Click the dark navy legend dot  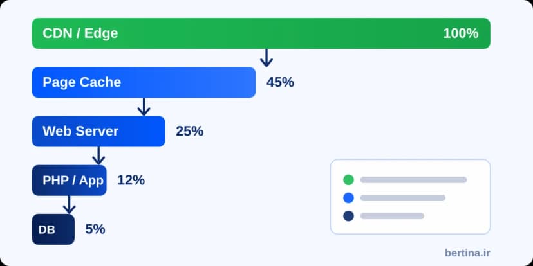point(348,216)
